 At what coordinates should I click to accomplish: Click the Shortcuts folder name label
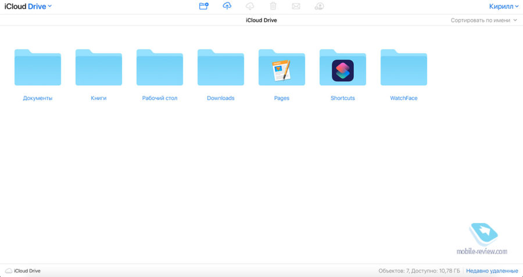[x=343, y=98]
